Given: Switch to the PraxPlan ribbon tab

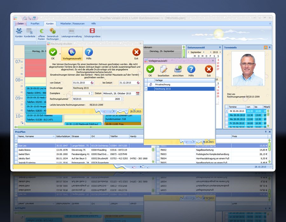Looking at the screenshot, I should point(35,24).
